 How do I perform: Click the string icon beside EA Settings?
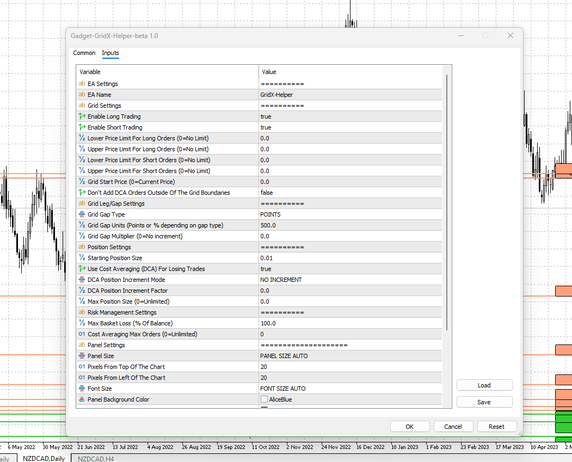pyautogui.click(x=82, y=83)
